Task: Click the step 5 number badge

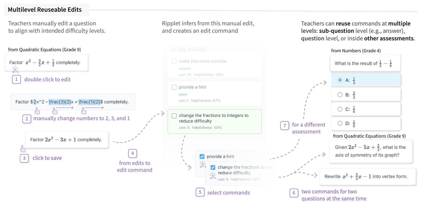Action: (x=200, y=192)
